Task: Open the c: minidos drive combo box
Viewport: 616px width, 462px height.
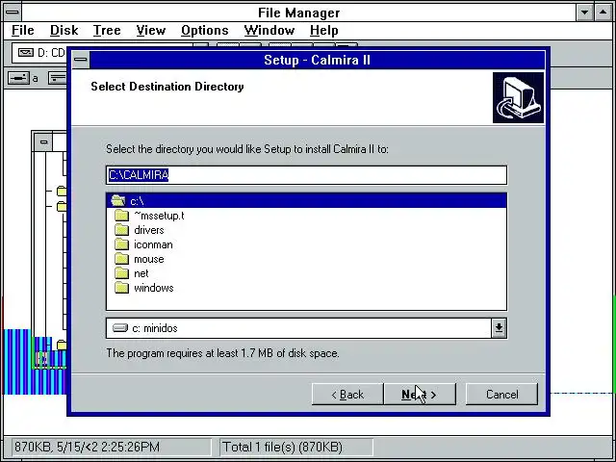Action: pyautogui.click(x=306, y=328)
